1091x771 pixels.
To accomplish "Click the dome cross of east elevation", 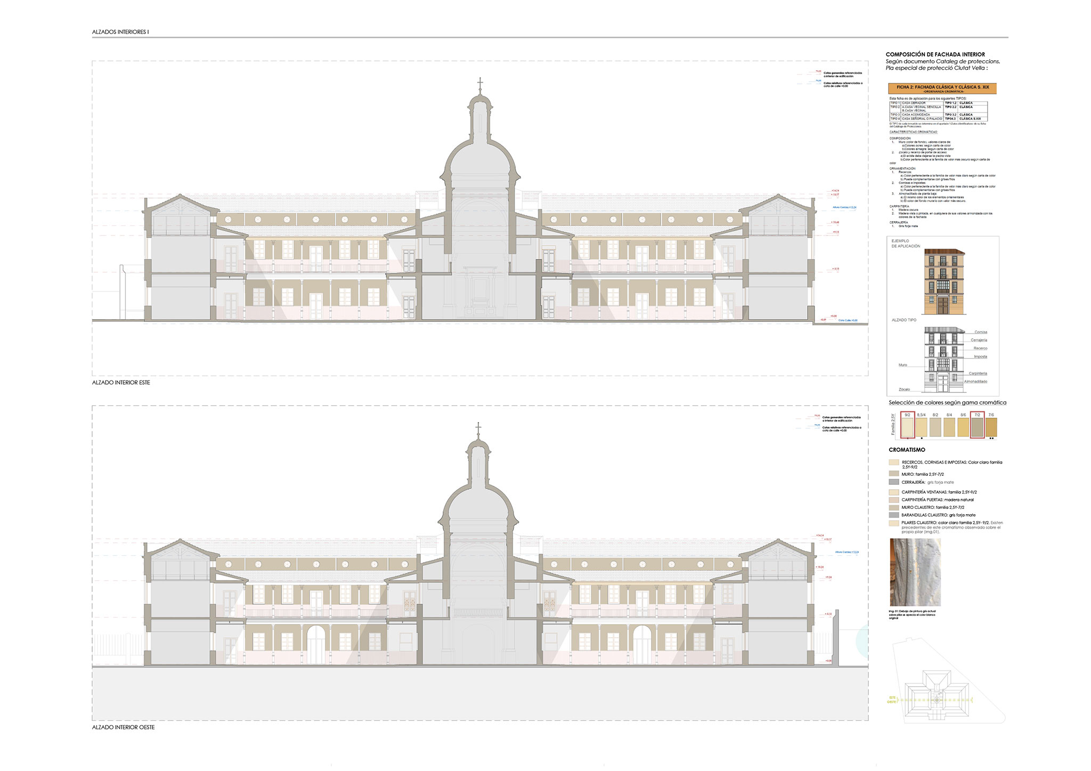I will click(x=480, y=84).
